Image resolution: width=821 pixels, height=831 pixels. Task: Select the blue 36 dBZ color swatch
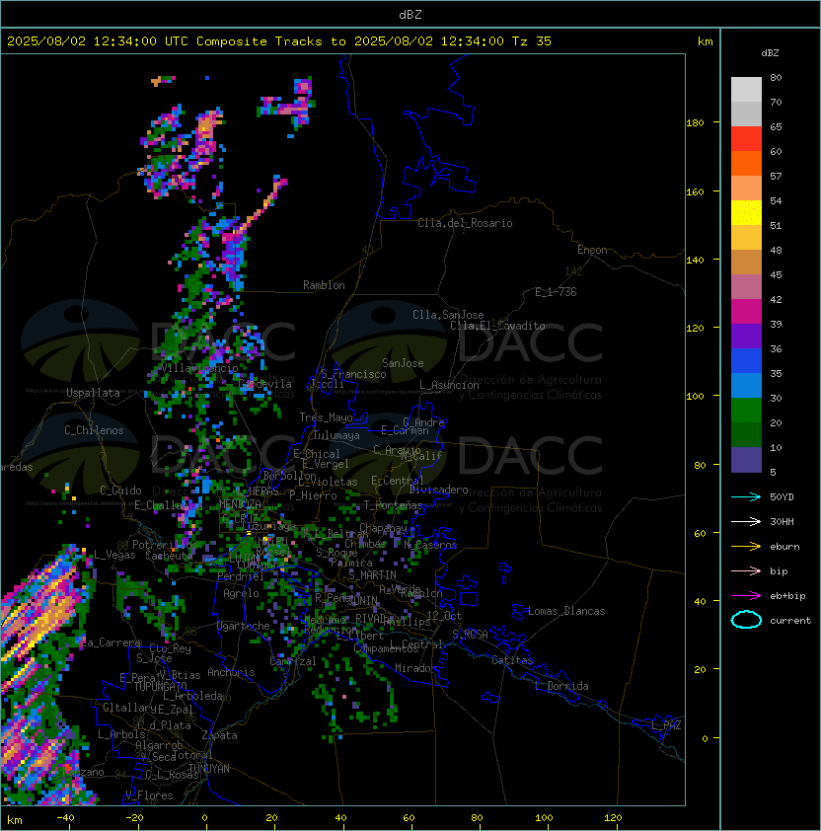746,361
